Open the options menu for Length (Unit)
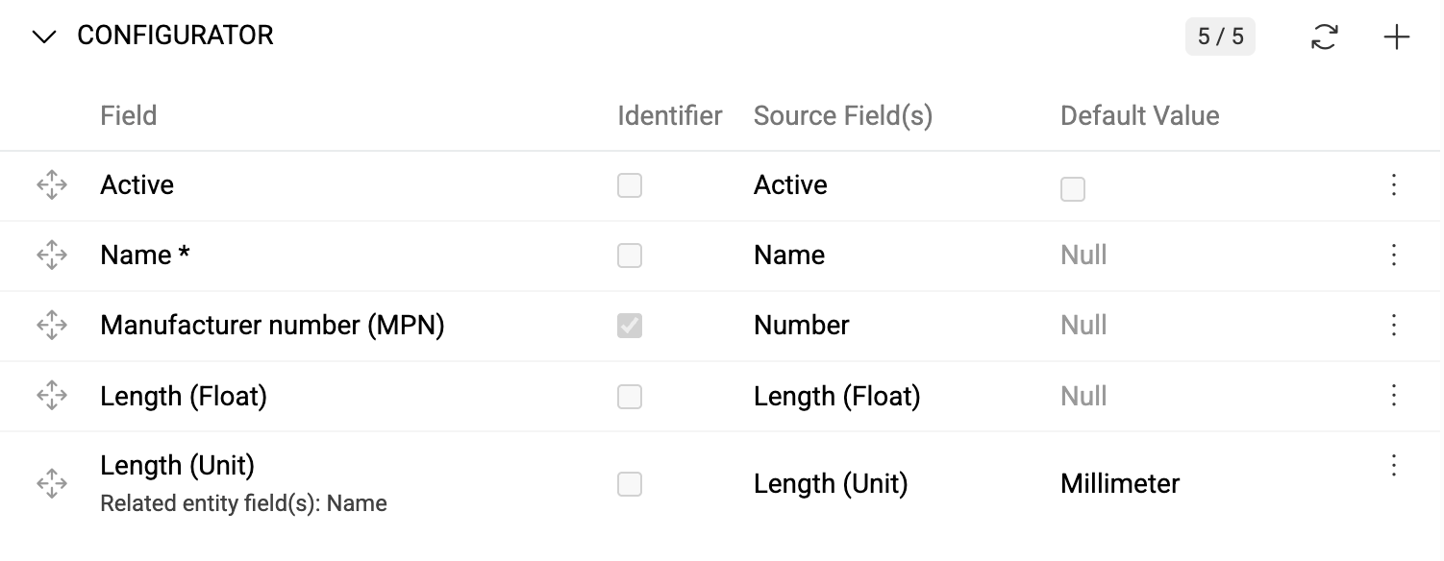The image size is (1444, 561). 1393,466
